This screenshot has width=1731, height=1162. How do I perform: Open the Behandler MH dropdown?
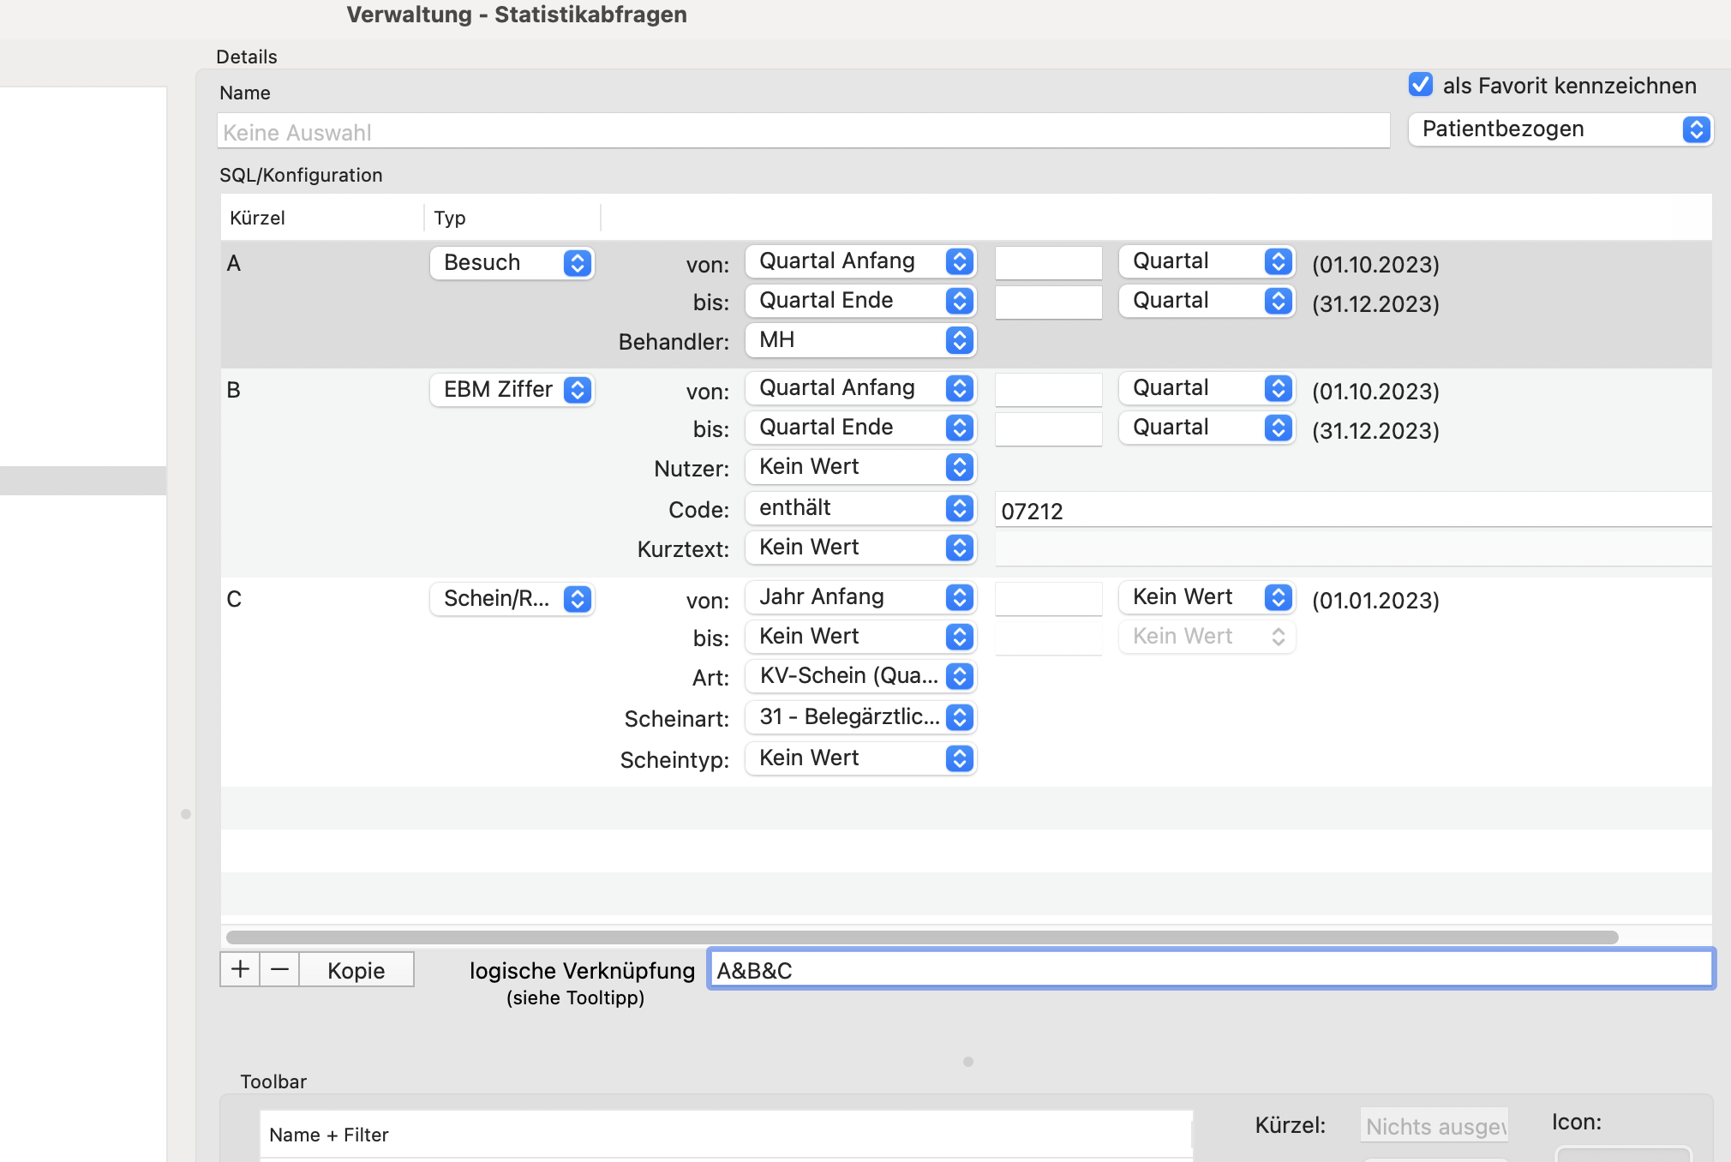(860, 340)
